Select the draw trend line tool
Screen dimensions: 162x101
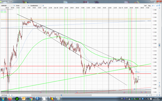click(x=155, y=6)
